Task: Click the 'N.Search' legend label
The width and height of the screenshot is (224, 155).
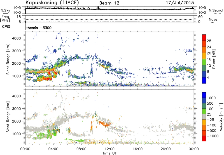Action: coord(216,10)
